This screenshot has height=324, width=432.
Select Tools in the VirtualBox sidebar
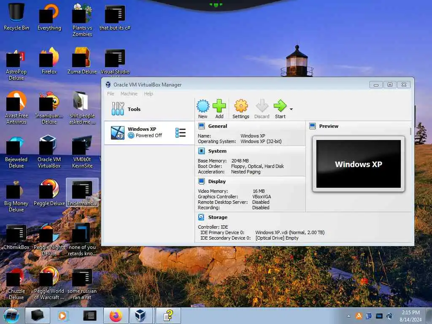(x=149, y=109)
